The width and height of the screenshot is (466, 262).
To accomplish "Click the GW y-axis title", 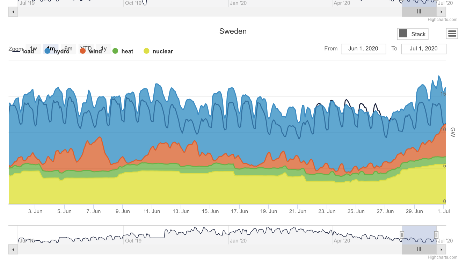I will point(453,132).
